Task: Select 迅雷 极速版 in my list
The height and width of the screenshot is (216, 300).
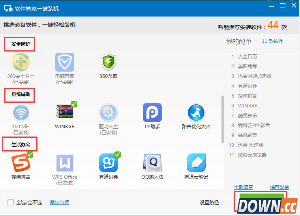Action: [x=251, y=145]
